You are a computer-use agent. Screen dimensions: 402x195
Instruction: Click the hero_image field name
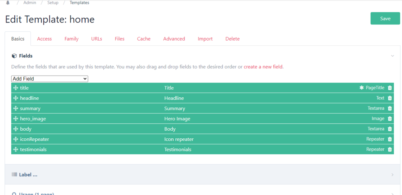point(33,119)
